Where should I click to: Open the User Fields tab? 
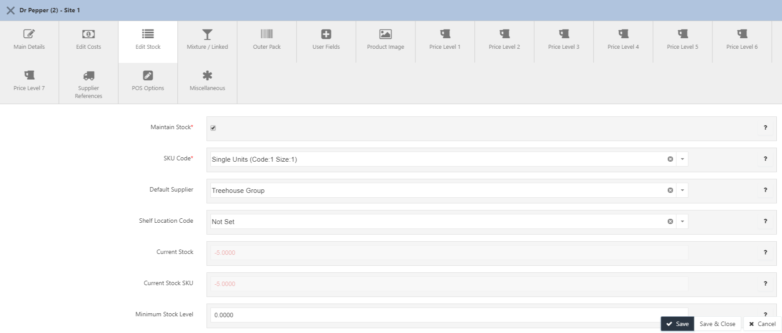tap(326, 42)
